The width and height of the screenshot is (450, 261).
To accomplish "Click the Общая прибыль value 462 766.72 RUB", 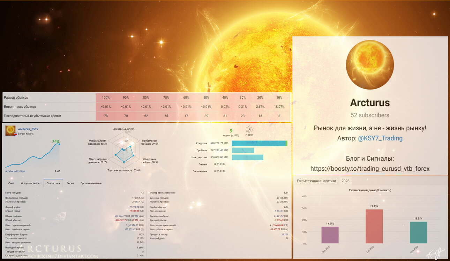I will [x=129, y=216].
